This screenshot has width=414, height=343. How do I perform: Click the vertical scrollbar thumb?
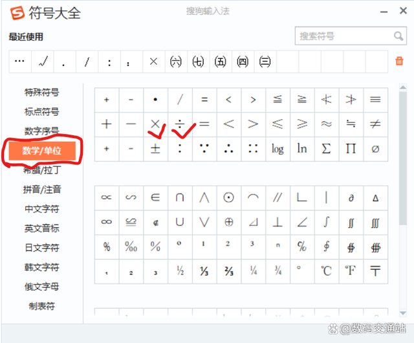[403, 158]
